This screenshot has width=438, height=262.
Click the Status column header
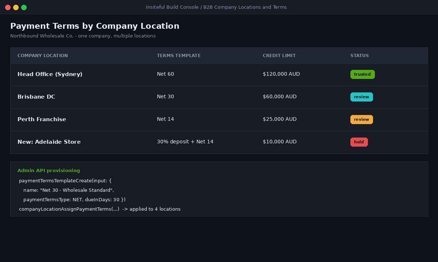coord(360,56)
